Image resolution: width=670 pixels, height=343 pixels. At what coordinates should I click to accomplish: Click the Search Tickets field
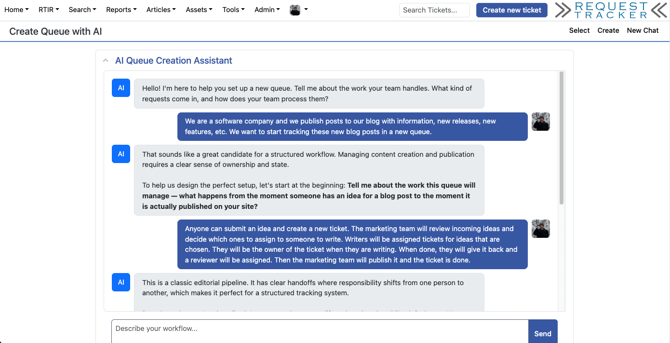434,10
